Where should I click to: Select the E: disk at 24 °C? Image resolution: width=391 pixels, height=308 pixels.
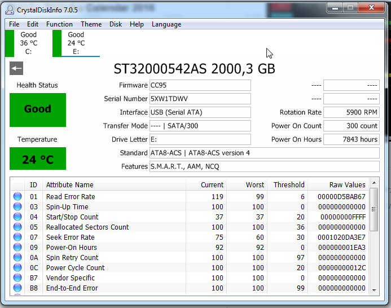click(x=76, y=43)
